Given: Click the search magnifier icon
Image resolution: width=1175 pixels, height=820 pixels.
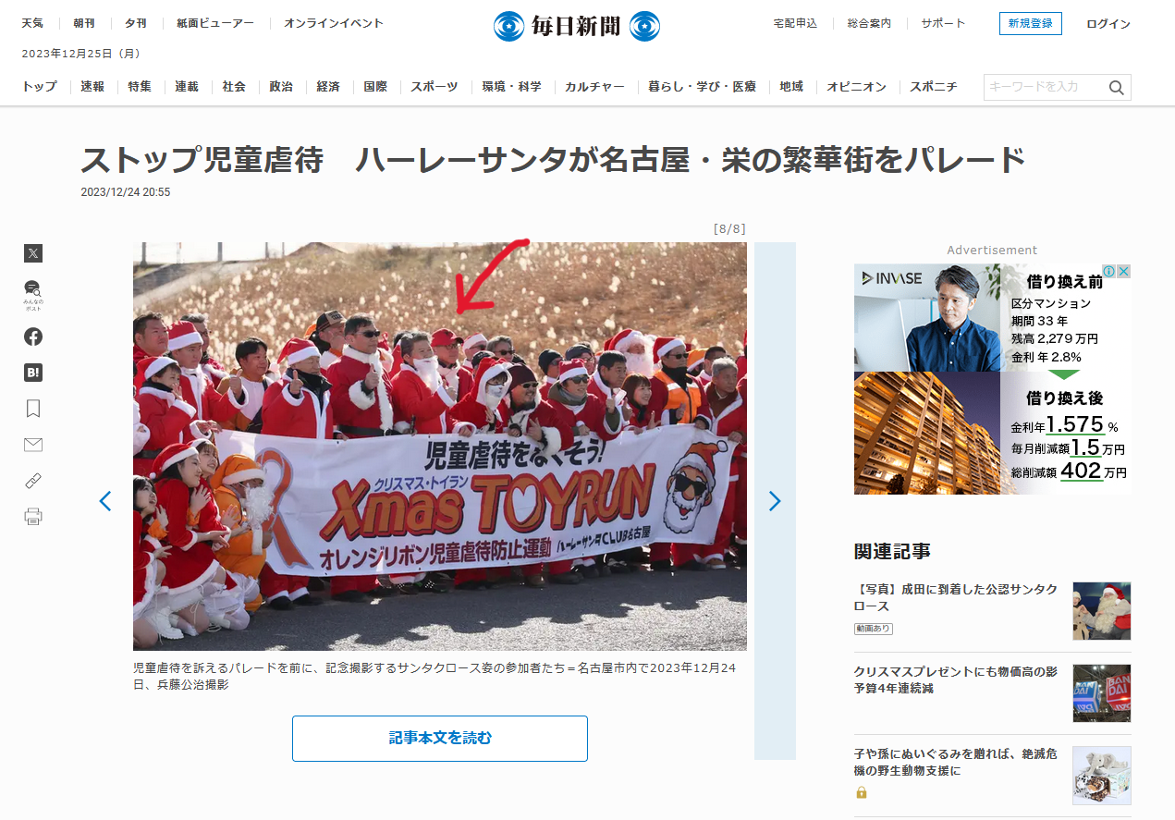Looking at the screenshot, I should click(x=1117, y=88).
